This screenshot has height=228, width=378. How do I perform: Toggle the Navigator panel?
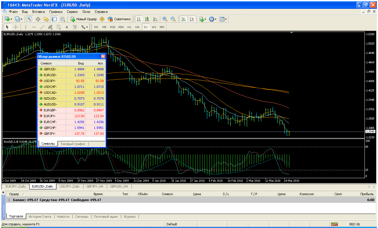tap(46, 19)
